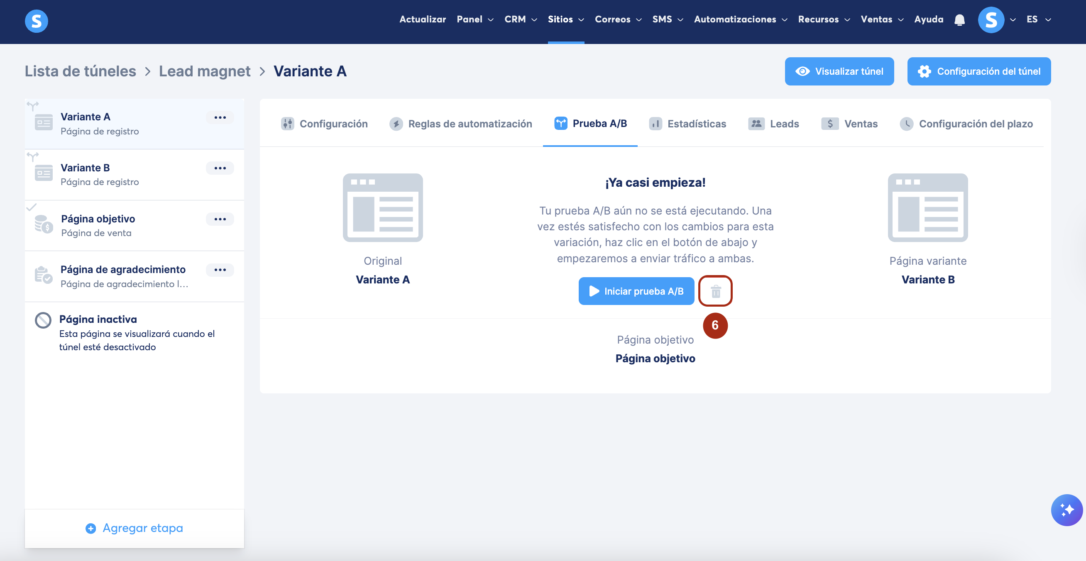
Task: Click the trash icon beside Iniciar prueba A/B
Action: 715,291
